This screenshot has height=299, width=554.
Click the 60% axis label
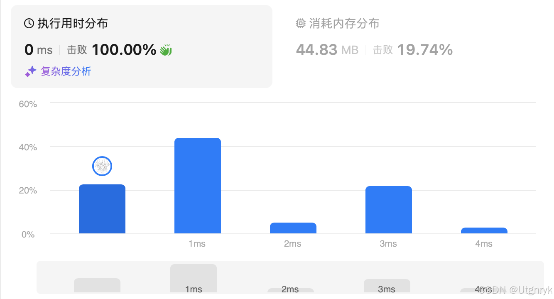(28, 104)
